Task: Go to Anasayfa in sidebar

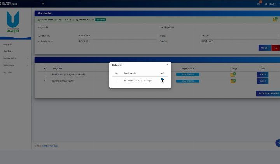Action: pyautogui.click(x=7, y=44)
